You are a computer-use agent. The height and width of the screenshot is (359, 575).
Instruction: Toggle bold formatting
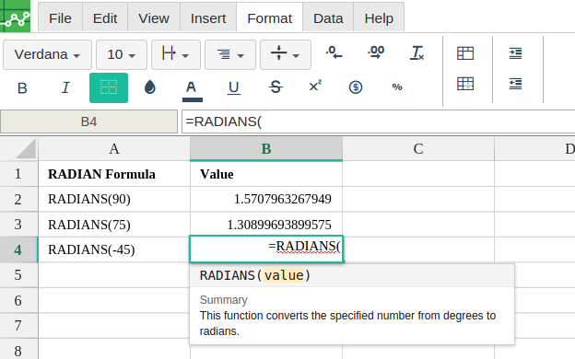tap(22, 88)
